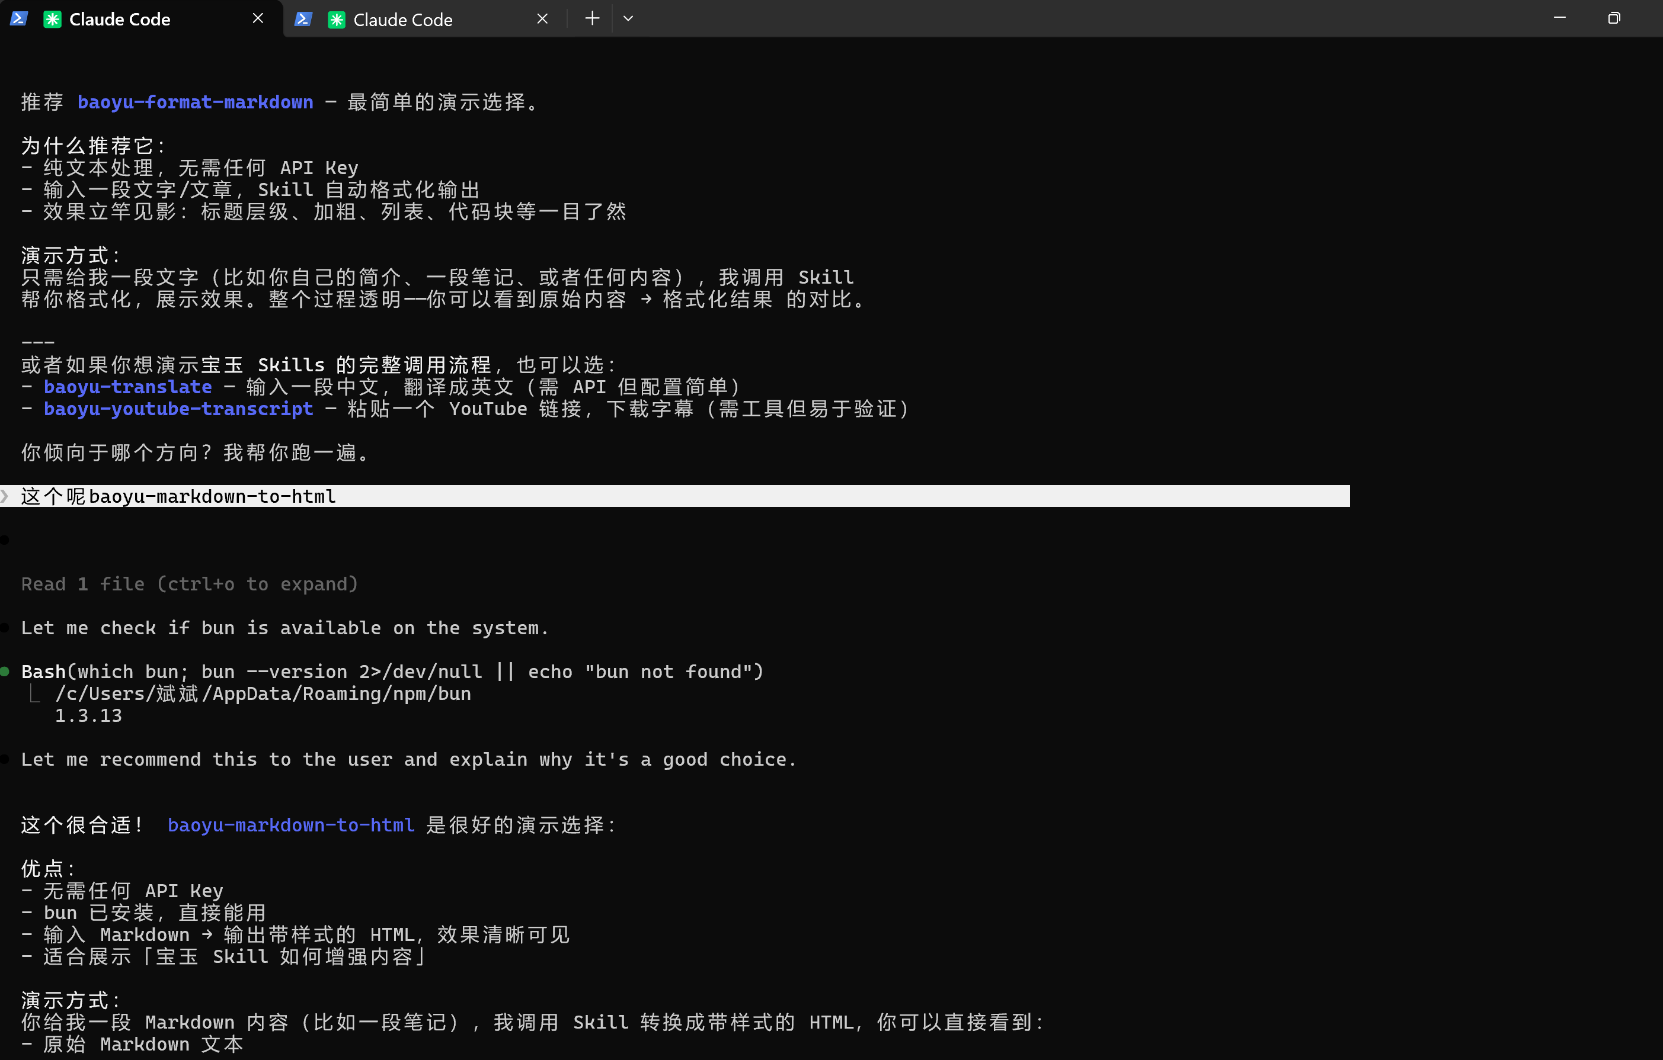This screenshot has height=1060, width=1663.
Task: Click the PowerShell icon on the second tab
Action: tap(304, 18)
